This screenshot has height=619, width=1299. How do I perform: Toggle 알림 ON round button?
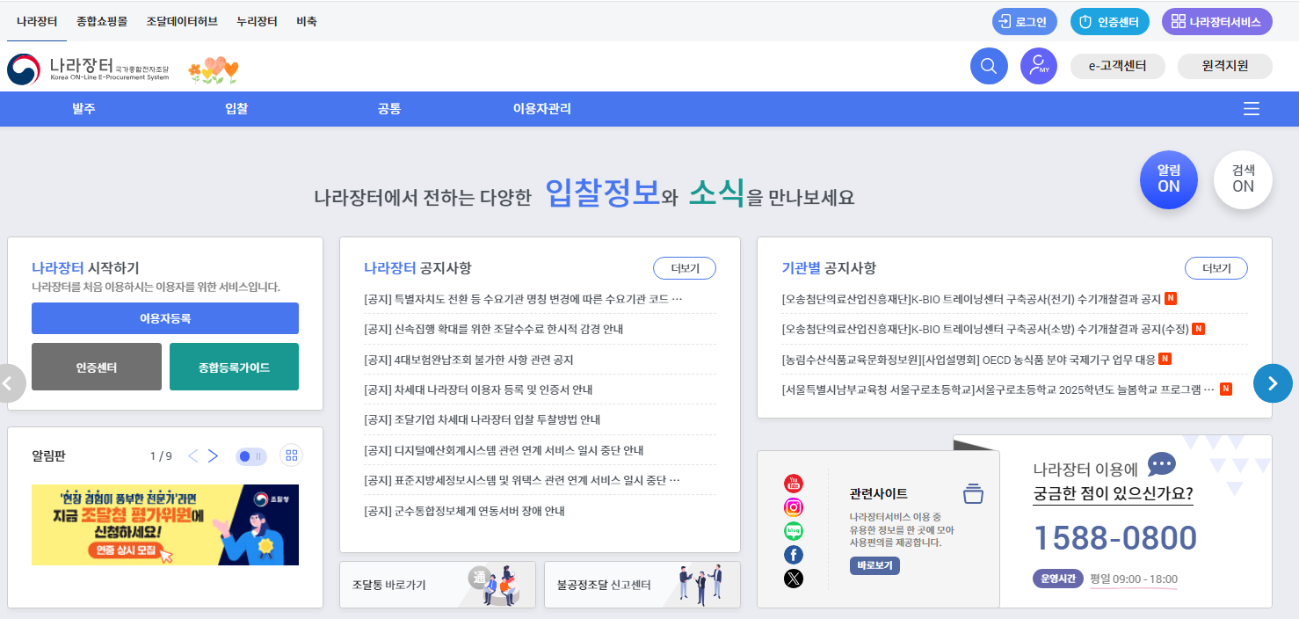[x=1168, y=179]
